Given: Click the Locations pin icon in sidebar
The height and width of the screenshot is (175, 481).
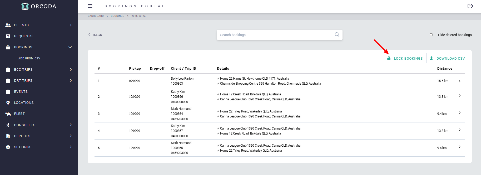Looking at the screenshot, I should tap(8, 103).
